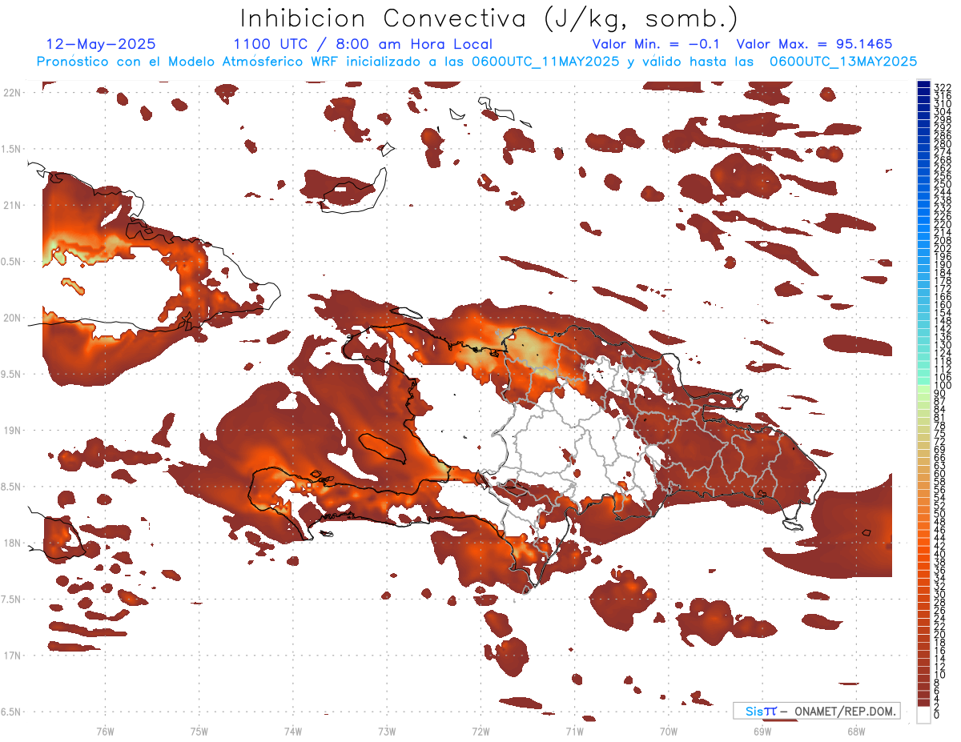Click the "7.5N" latitude label
This screenshot has height=742, width=961.
(x=12, y=600)
